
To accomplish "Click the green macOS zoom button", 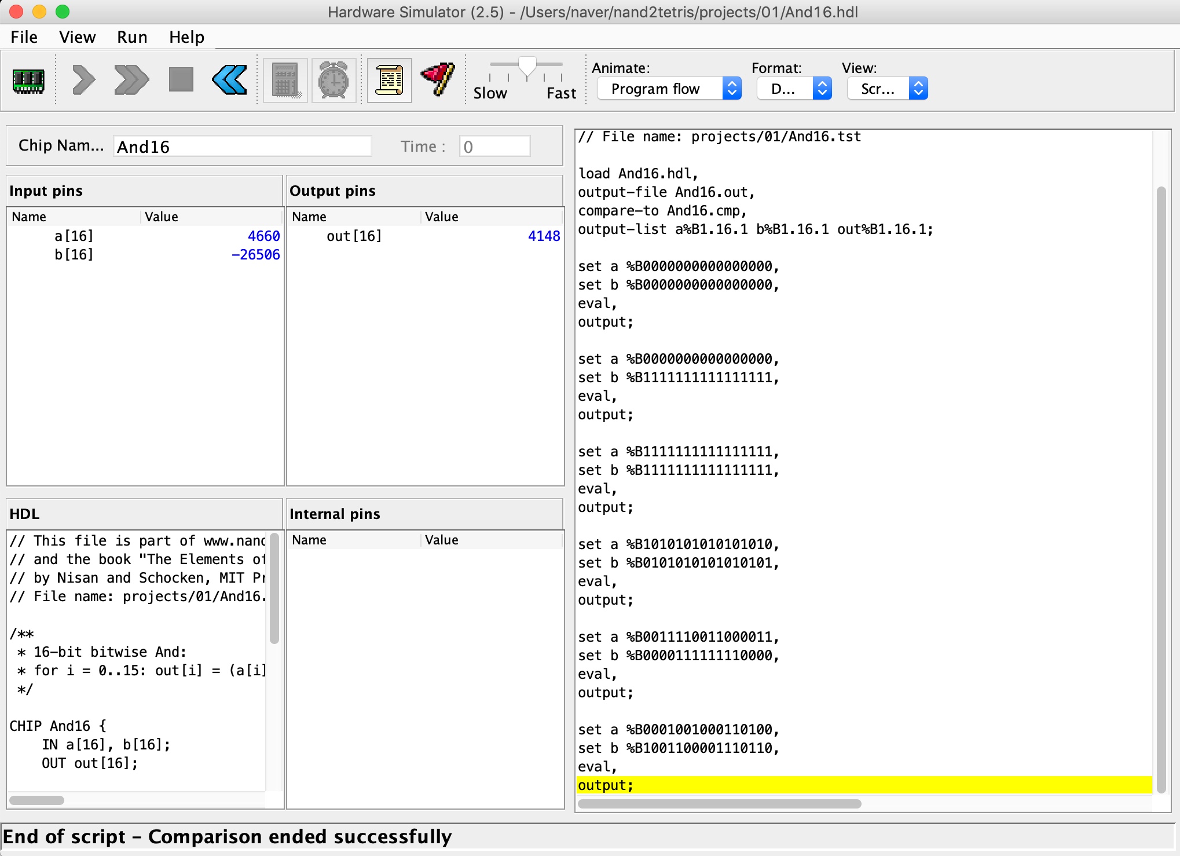I will [63, 12].
